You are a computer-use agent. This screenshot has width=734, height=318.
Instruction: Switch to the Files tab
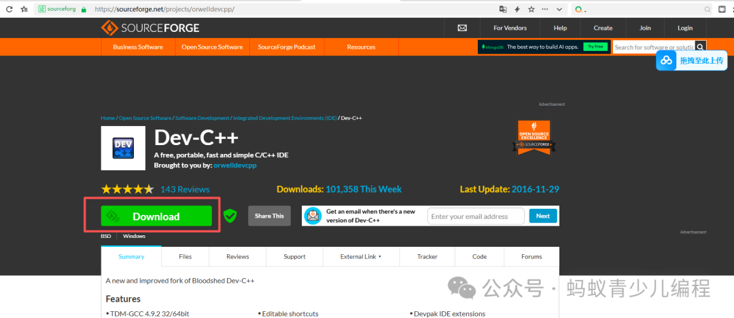[x=185, y=256]
